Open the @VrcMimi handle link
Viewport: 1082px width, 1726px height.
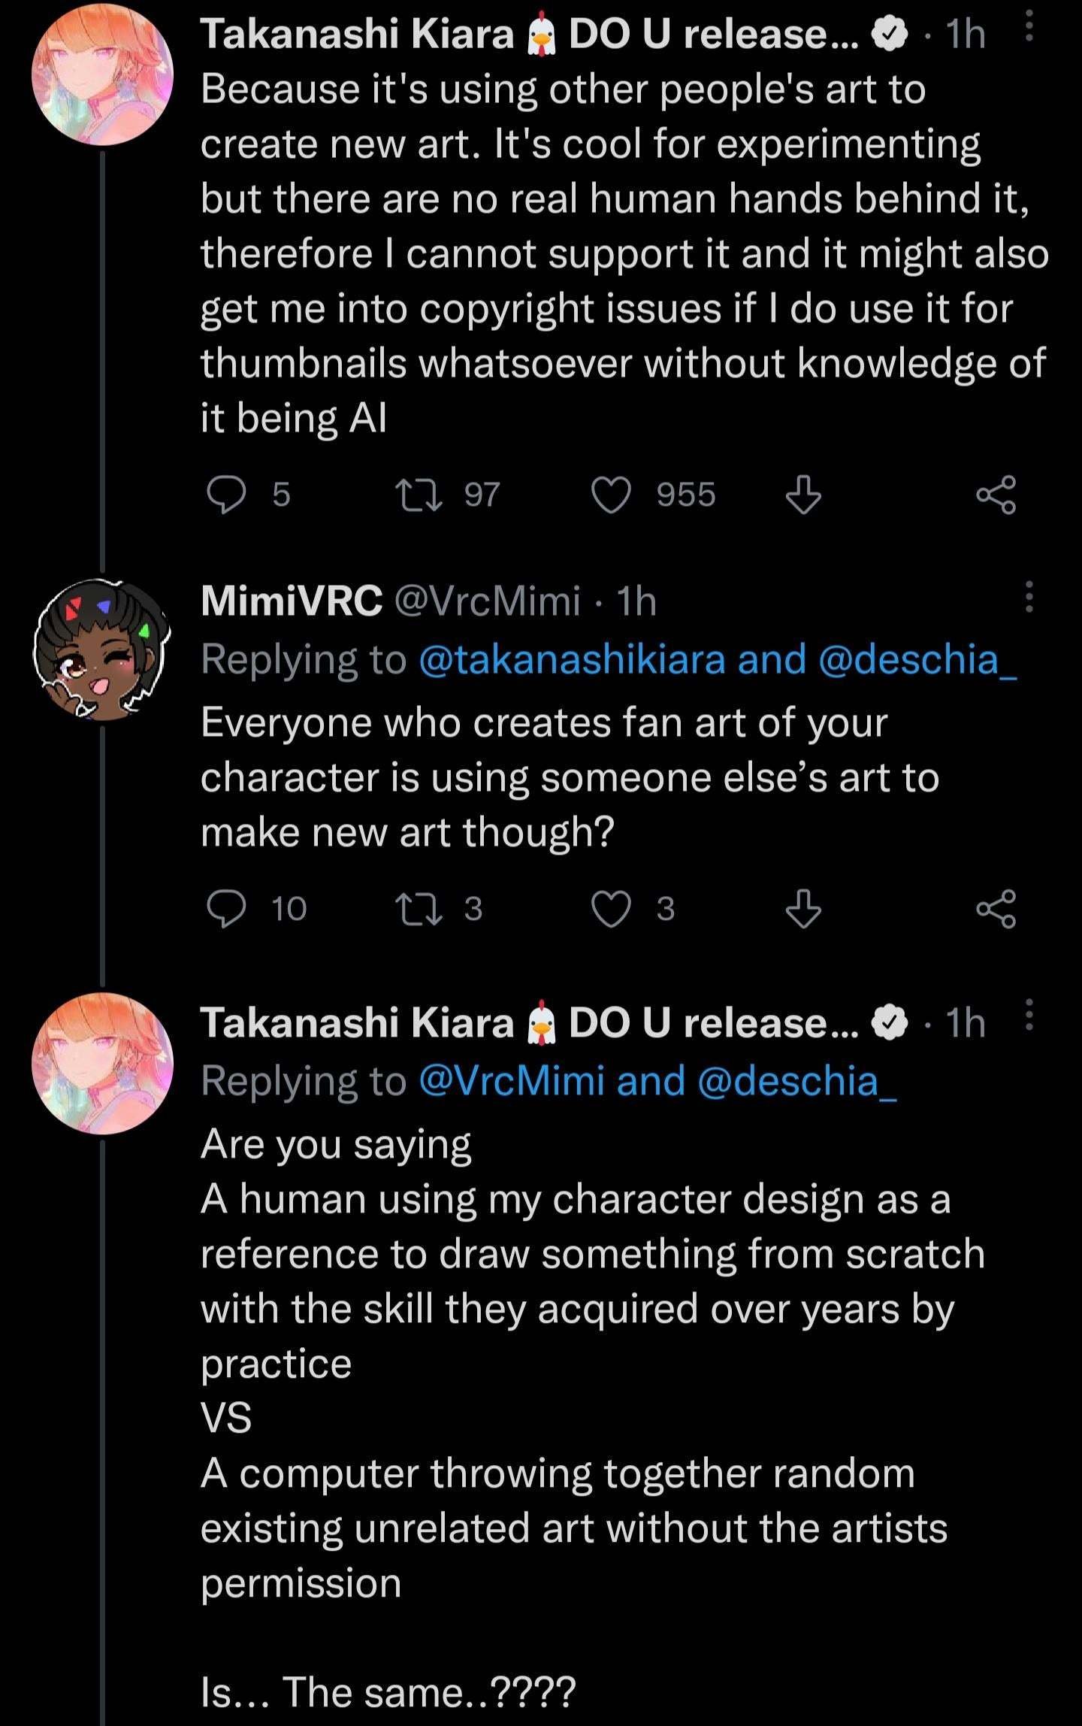(487, 601)
